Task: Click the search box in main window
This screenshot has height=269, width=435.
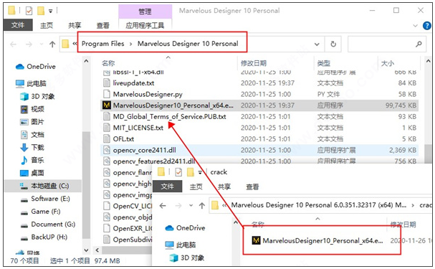Action: coord(387,44)
